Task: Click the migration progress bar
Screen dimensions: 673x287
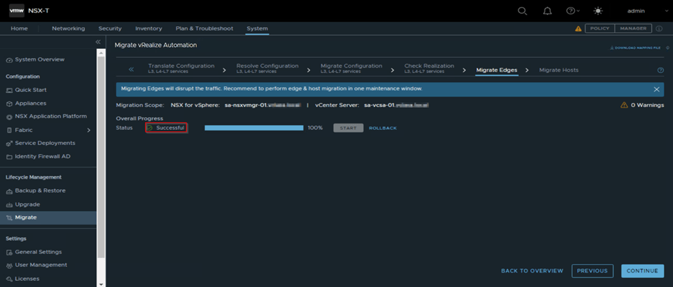Action: 254,128
